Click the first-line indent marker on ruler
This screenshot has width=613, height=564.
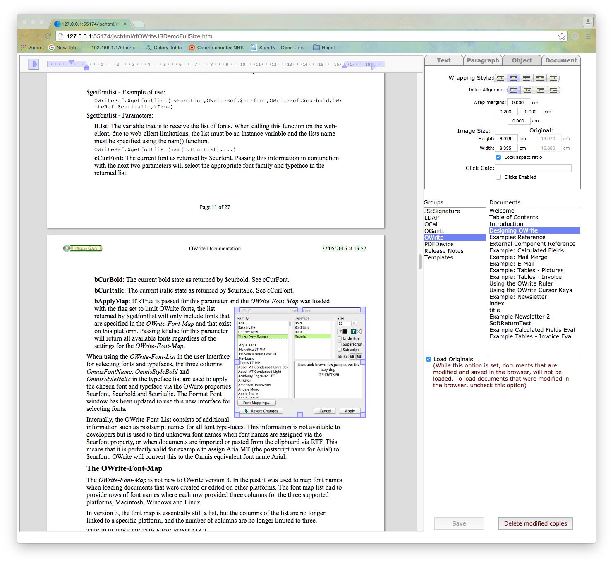71,62
